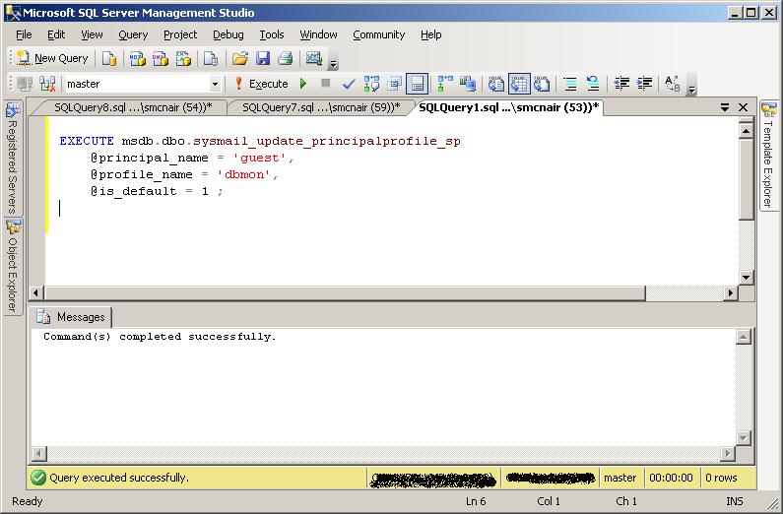Click the editor horizontal scroll left arrow
Screen dimensions: 783x514
36,292
